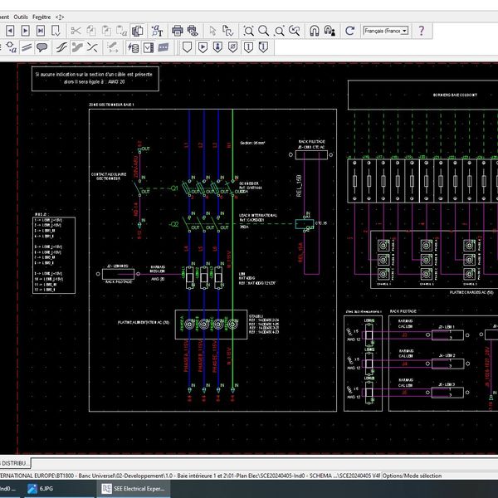Open the Français language dropdown
Screen dimensions: 498x498
click(387, 31)
